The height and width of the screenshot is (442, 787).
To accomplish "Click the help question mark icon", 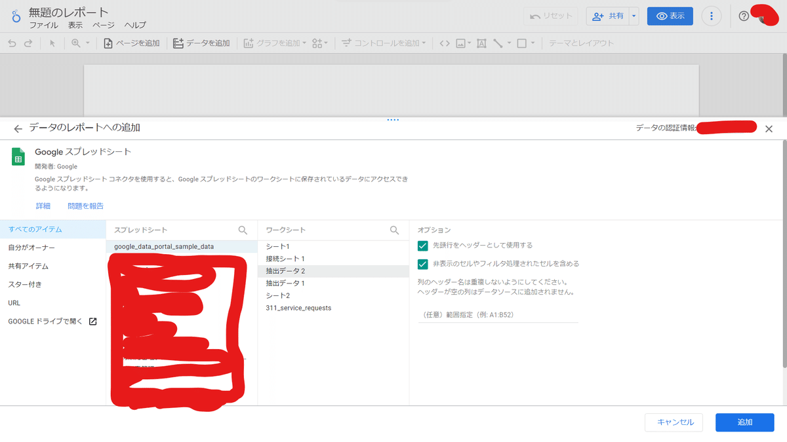I will (744, 16).
